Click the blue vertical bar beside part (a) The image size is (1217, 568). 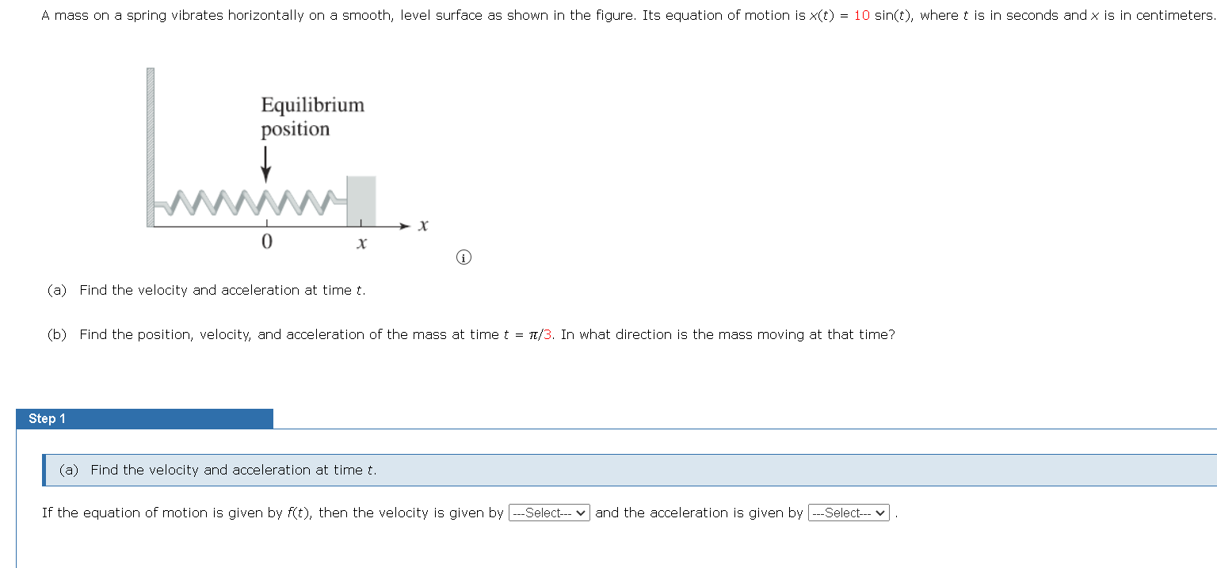[44, 470]
